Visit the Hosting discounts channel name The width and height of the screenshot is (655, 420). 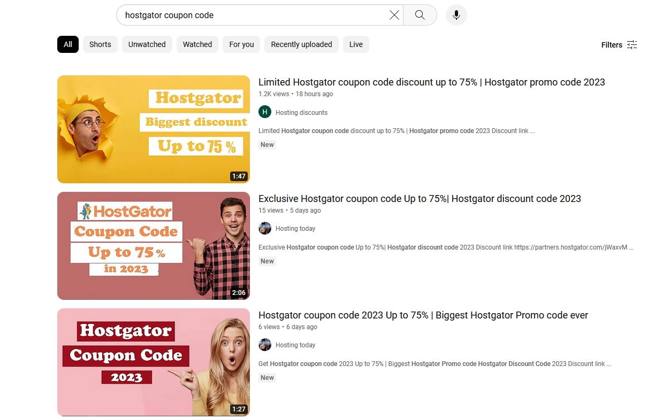(301, 112)
